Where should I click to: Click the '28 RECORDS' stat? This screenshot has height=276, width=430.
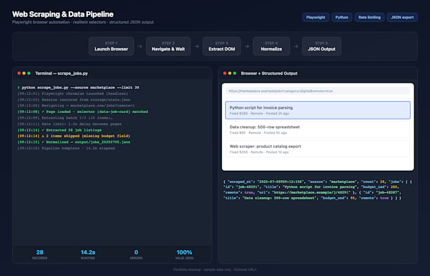[x=40, y=255]
